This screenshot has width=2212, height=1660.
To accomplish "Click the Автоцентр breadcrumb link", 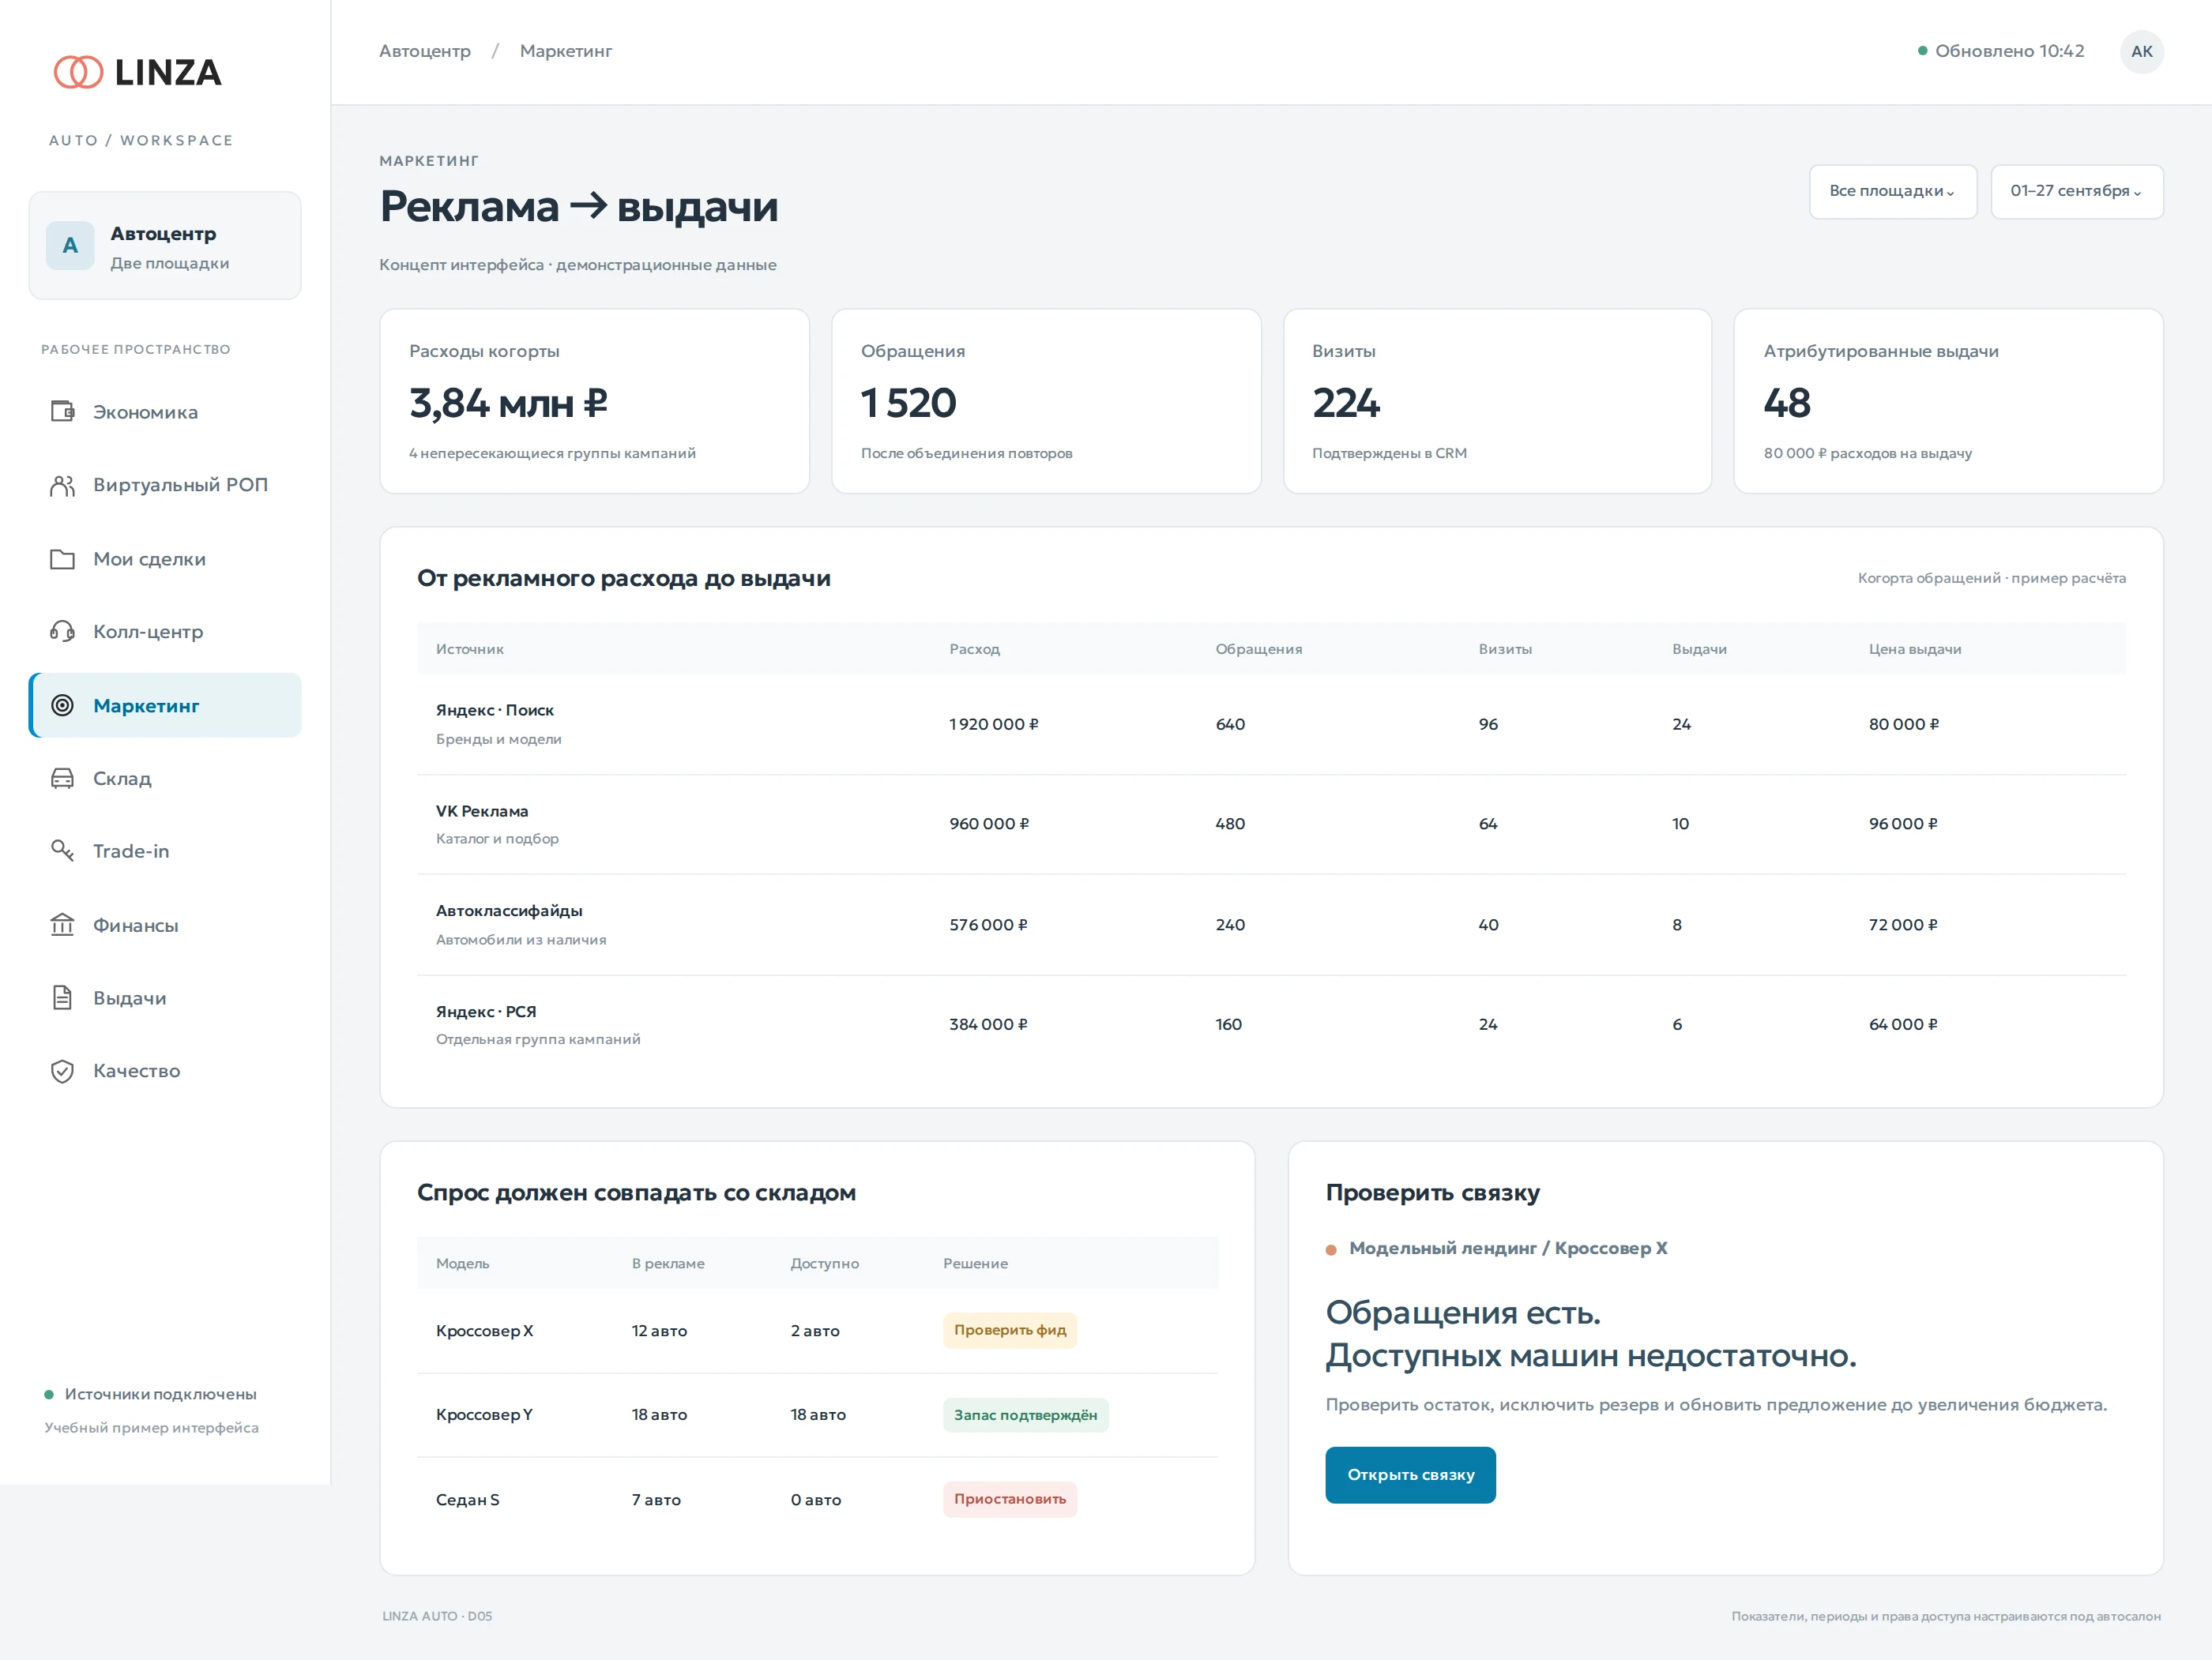I will tap(424, 51).
